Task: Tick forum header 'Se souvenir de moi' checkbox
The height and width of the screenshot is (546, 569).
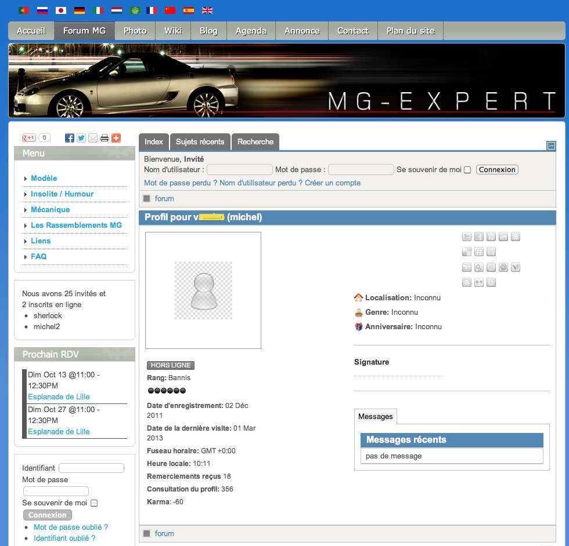Action: [468, 170]
